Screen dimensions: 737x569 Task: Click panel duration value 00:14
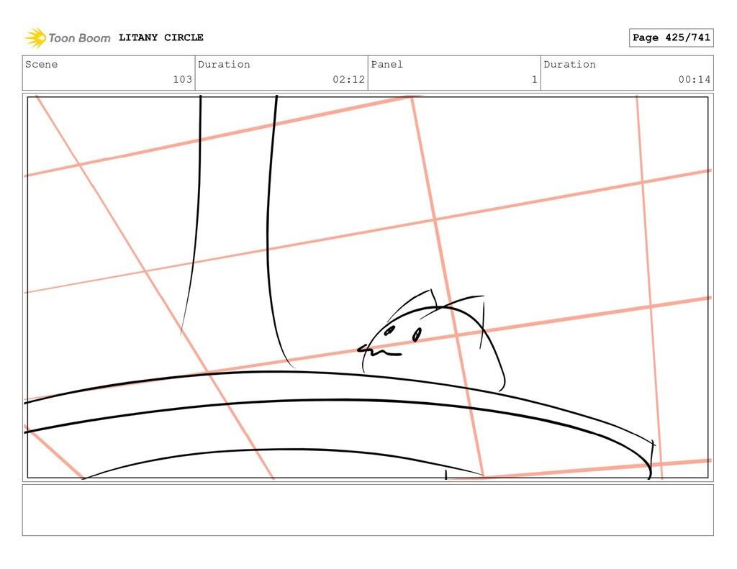click(695, 79)
